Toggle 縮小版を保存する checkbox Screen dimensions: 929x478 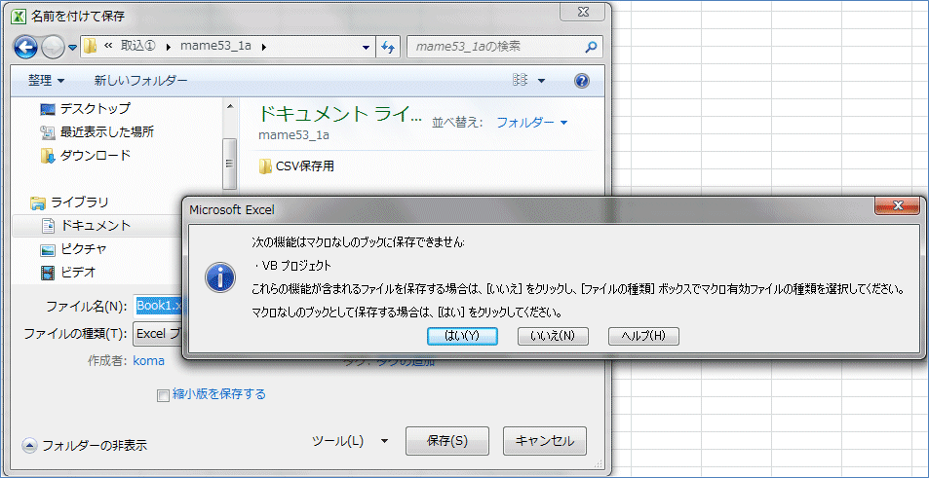click(x=163, y=395)
